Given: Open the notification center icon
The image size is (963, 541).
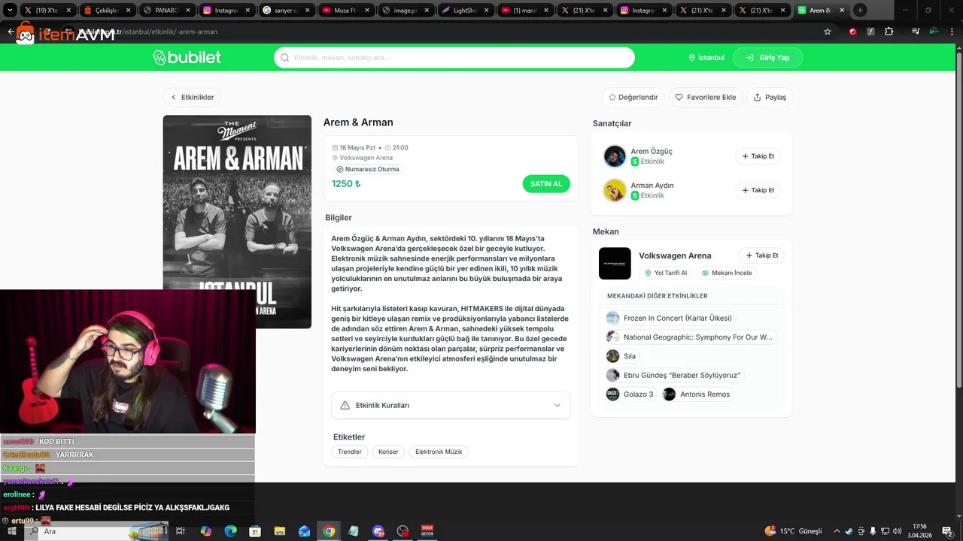Looking at the screenshot, I should click(x=947, y=531).
